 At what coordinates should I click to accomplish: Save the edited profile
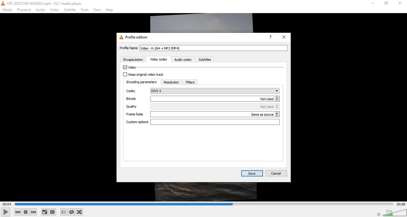tap(252, 173)
